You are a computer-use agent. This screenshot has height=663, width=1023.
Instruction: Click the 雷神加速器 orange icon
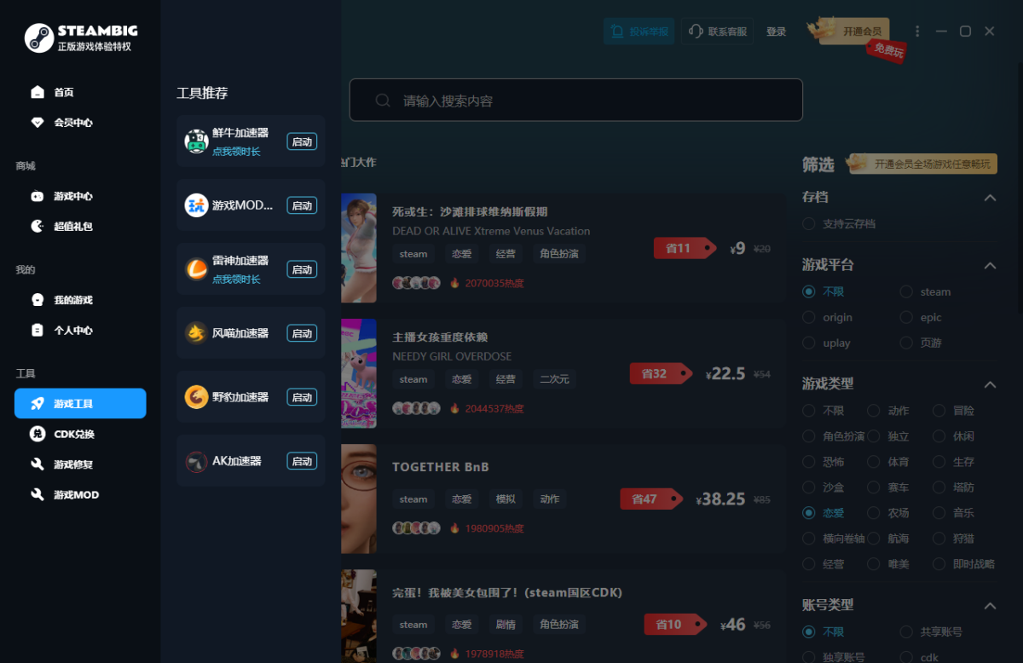[x=197, y=269]
